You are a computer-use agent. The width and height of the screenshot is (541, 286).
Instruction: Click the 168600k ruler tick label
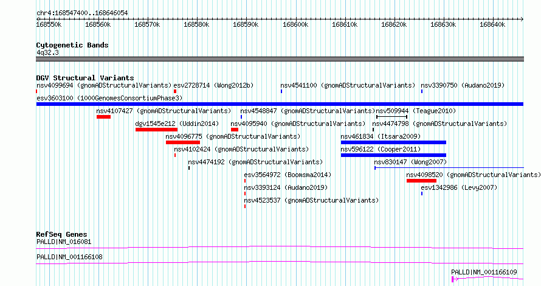click(295, 24)
